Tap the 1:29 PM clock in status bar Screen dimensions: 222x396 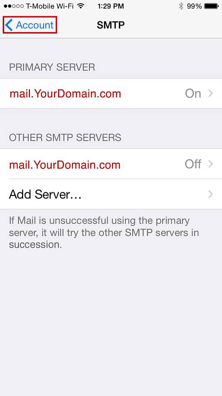click(x=111, y=6)
